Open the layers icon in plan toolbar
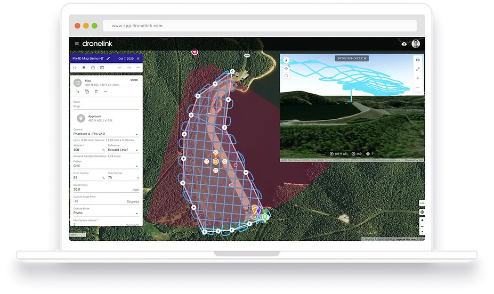Viewport: 494px width, 294px height. point(84,68)
